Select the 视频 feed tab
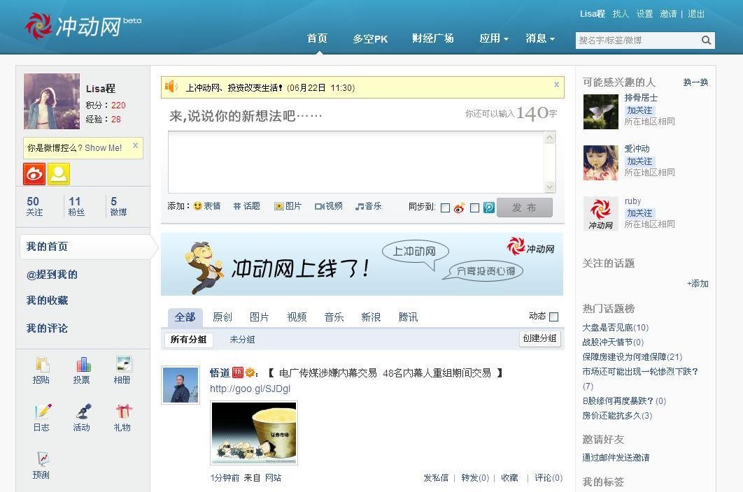Screen dimensions: 743x492 click(297, 317)
